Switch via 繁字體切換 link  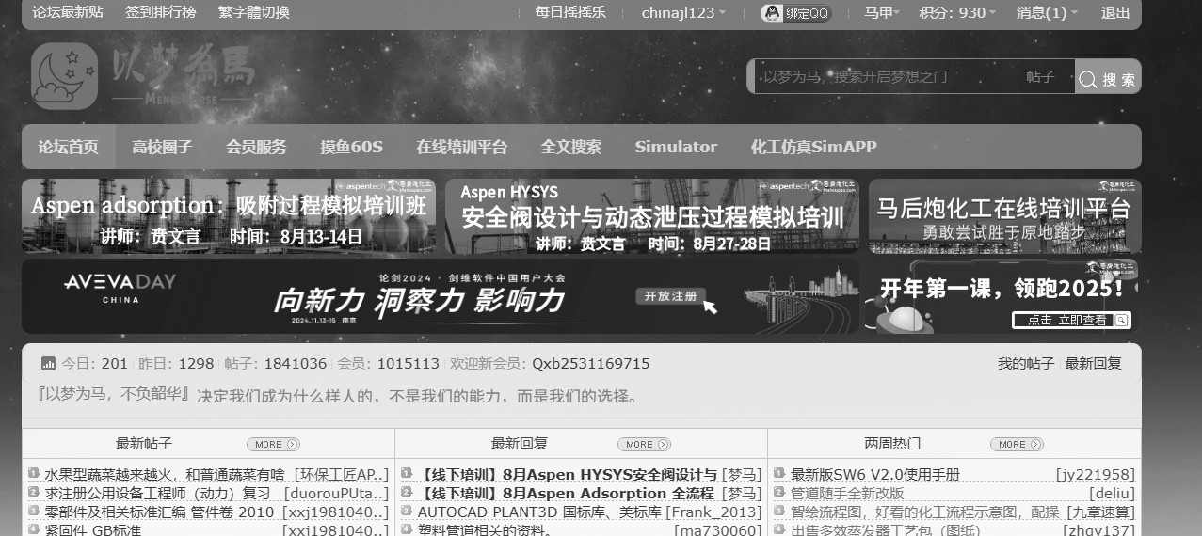point(253,13)
